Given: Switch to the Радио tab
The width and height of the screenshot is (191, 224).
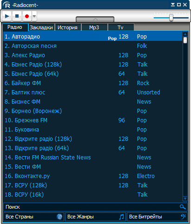Looking at the screenshot, I should coord(15,27).
